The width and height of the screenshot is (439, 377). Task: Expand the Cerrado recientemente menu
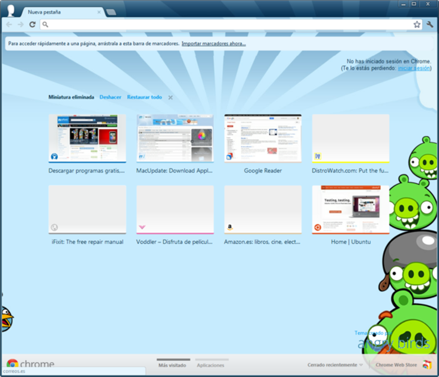coord(335,365)
